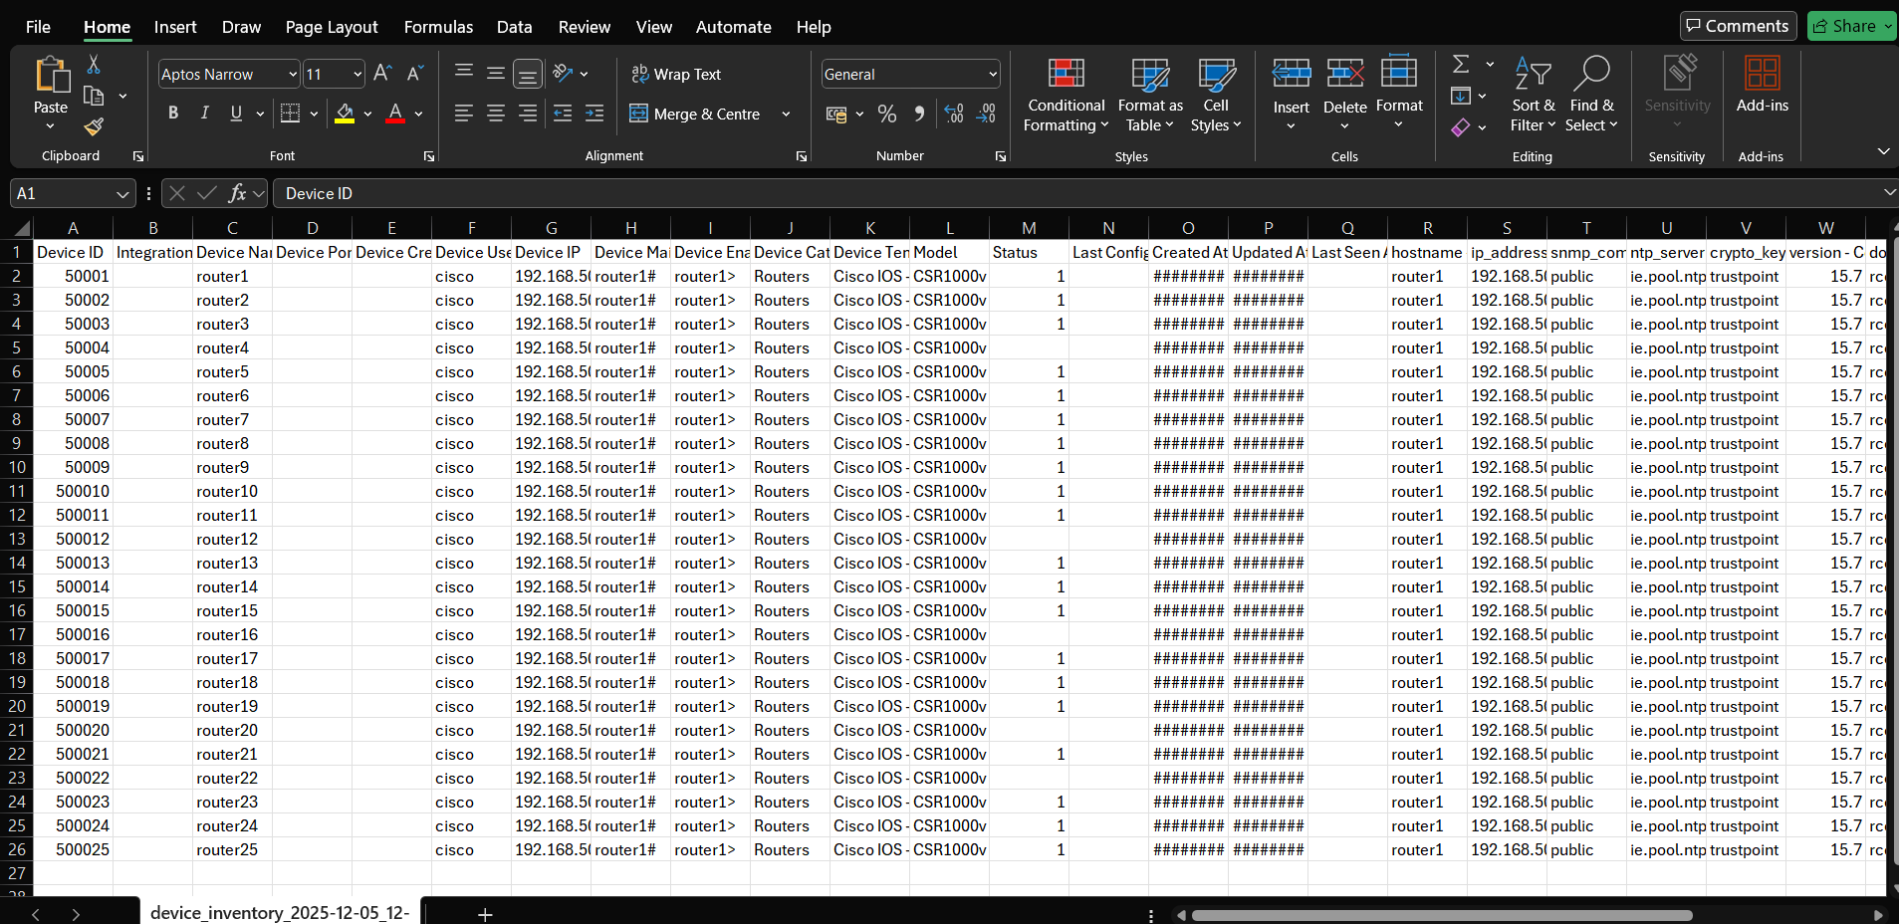Open Cell Styles gallery

tap(1216, 96)
